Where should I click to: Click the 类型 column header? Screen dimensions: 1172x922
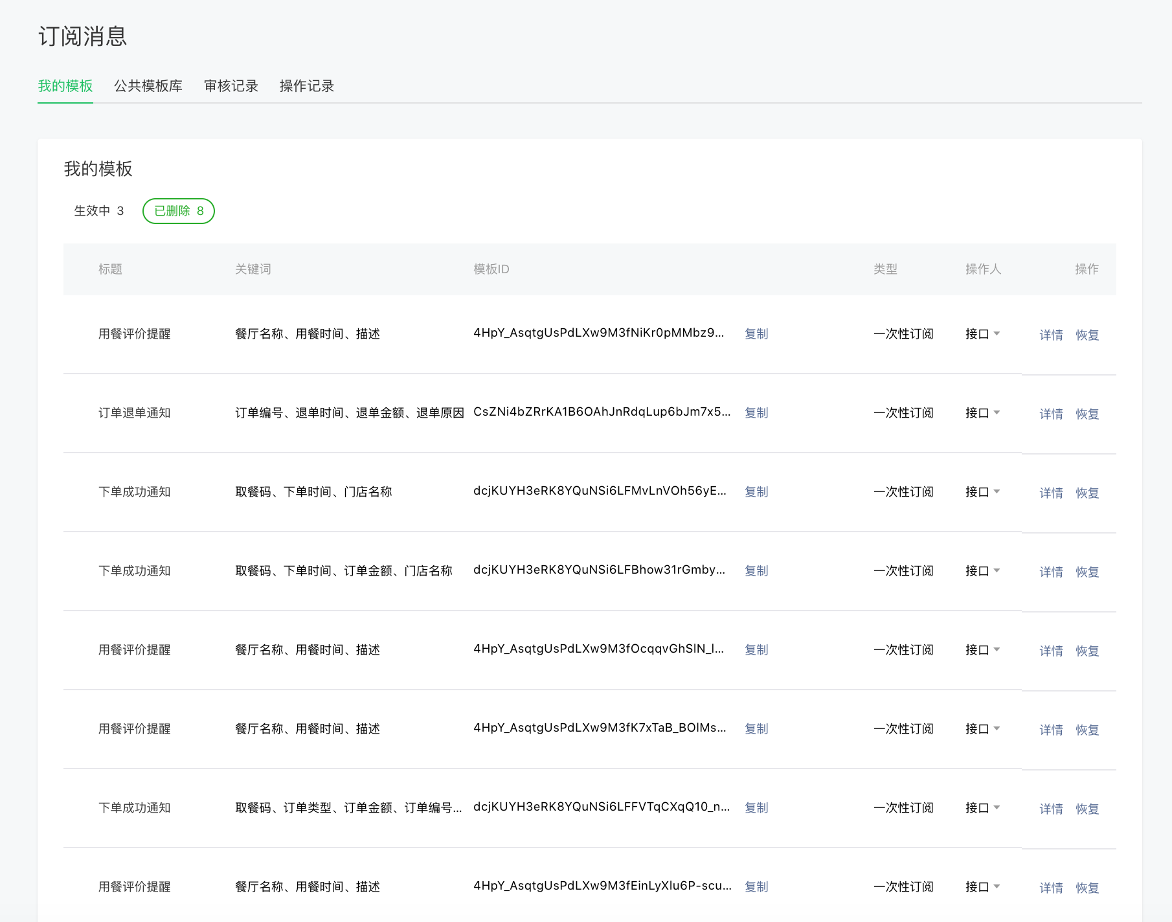885,269
